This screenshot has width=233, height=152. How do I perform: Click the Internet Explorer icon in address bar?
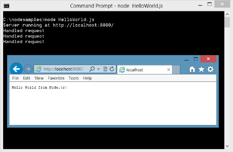(x=39, y=69)
